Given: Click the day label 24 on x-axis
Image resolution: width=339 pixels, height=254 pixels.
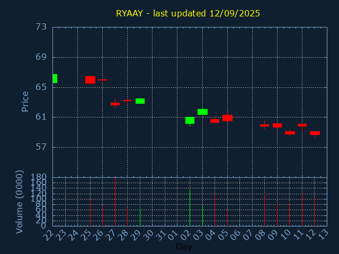Looking at the screenshot, I should [73, 235].
